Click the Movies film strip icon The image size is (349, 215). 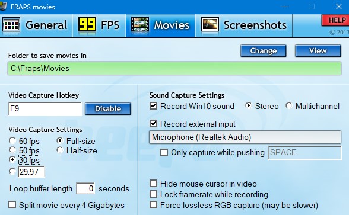coord(140,25)
